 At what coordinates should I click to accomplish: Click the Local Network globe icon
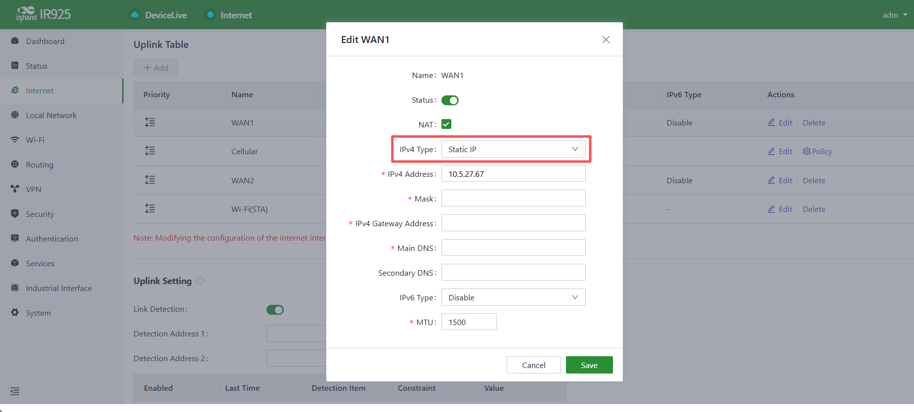15,115
